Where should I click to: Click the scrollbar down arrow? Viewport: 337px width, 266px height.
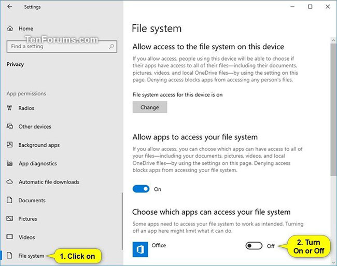point(333,262)
